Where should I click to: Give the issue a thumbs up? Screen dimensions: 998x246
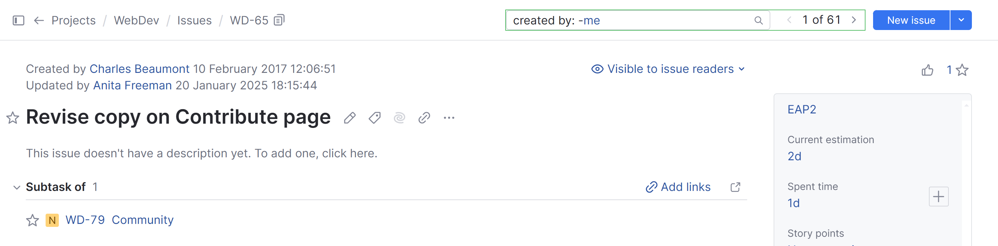(928, 70)
